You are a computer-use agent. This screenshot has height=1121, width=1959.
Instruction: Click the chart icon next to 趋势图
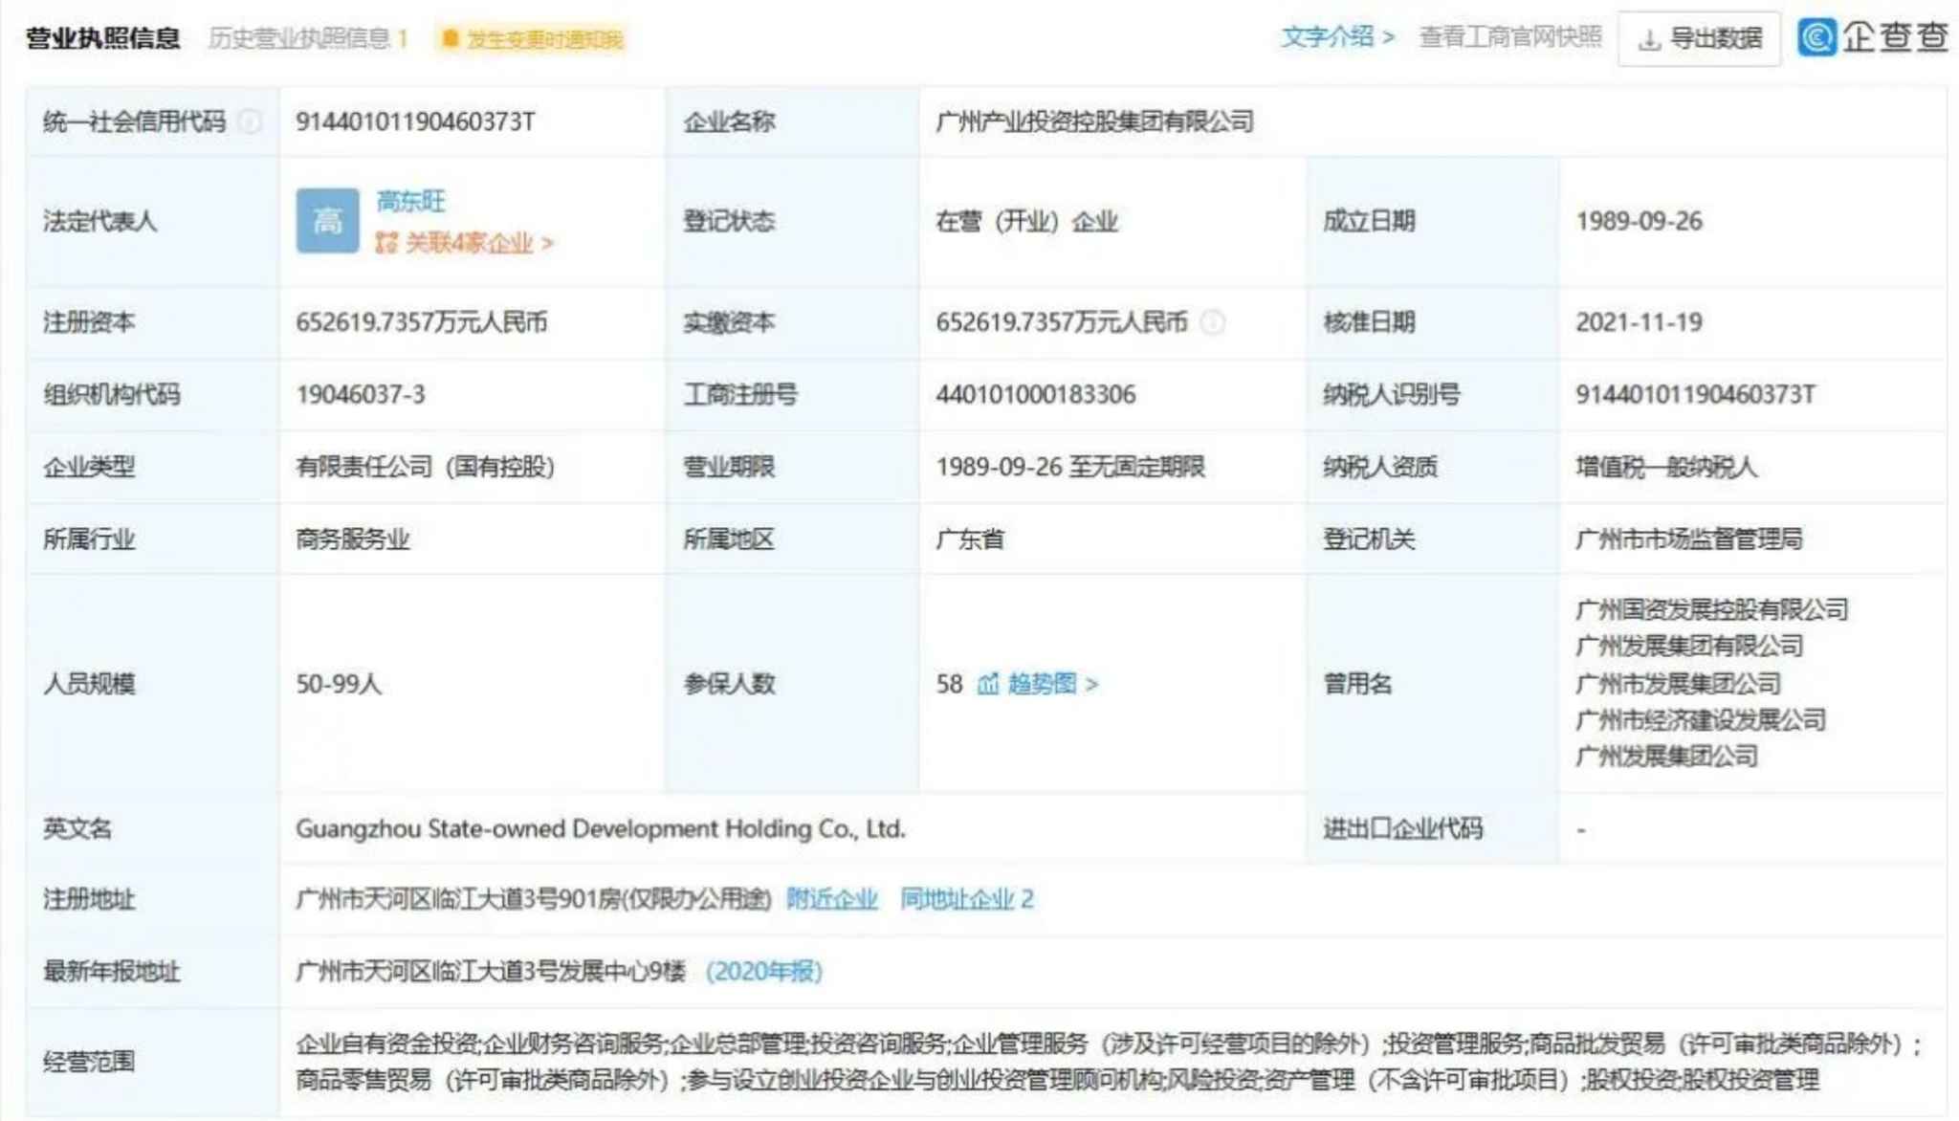click(x=988, y=684)
